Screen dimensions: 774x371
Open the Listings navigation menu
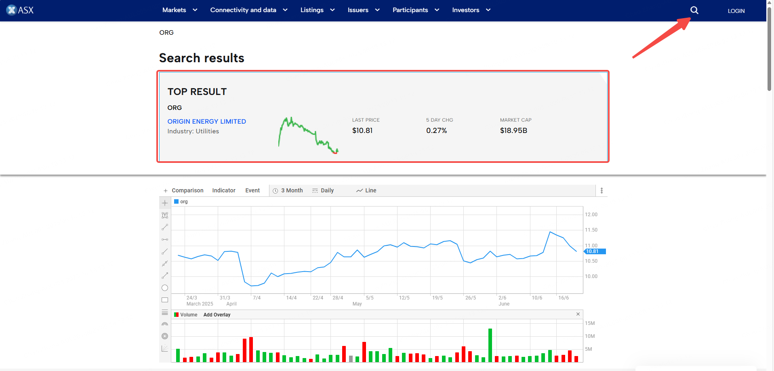312,10
